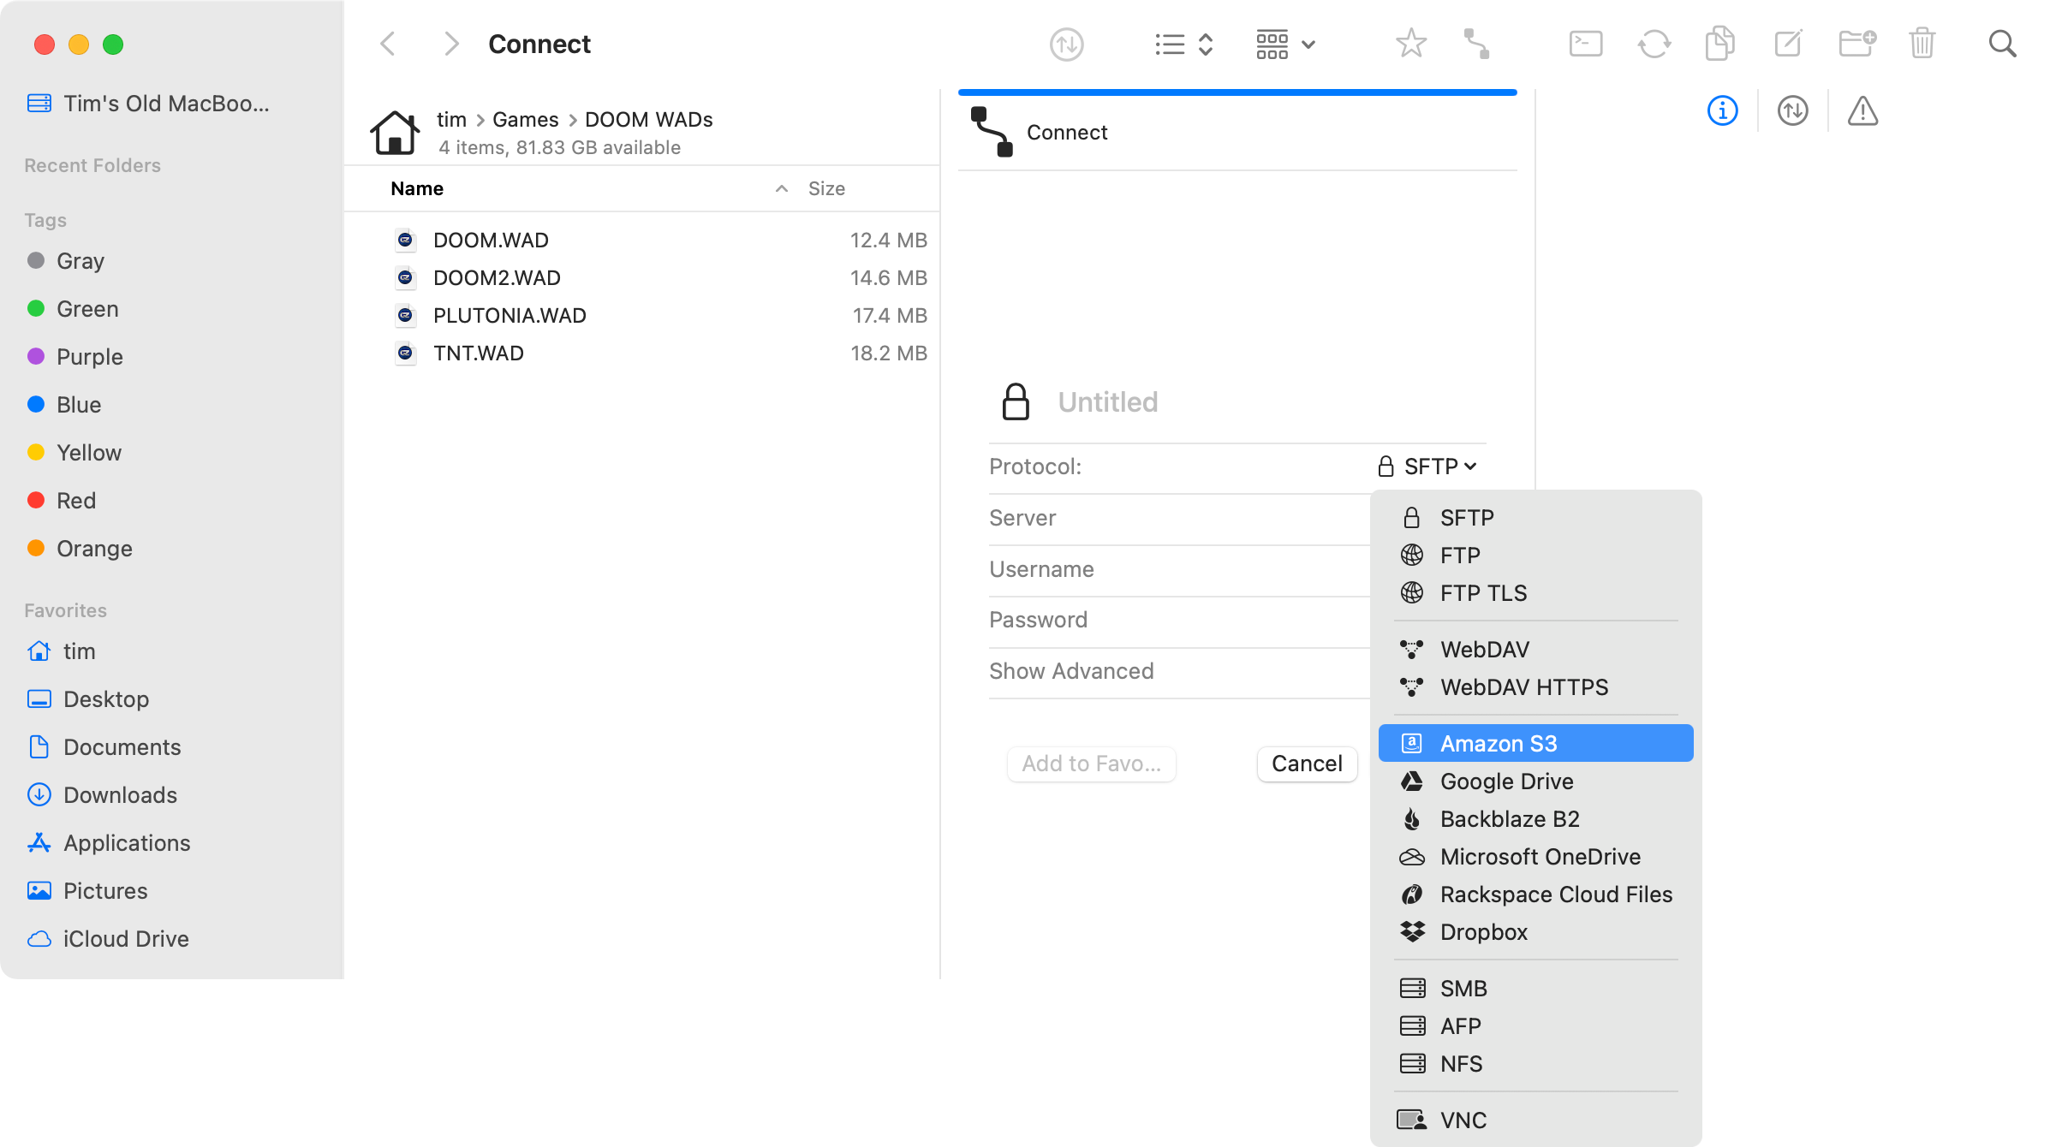Select Tim's Old MacBook in sidebar

(148, 104)
